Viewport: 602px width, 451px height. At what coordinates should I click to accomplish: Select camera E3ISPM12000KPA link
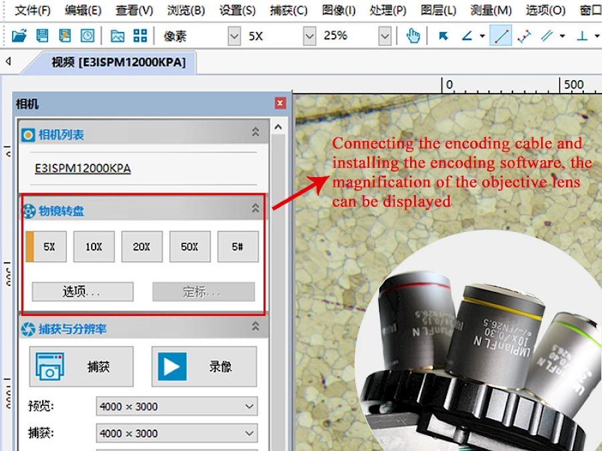tap(82, 168)
